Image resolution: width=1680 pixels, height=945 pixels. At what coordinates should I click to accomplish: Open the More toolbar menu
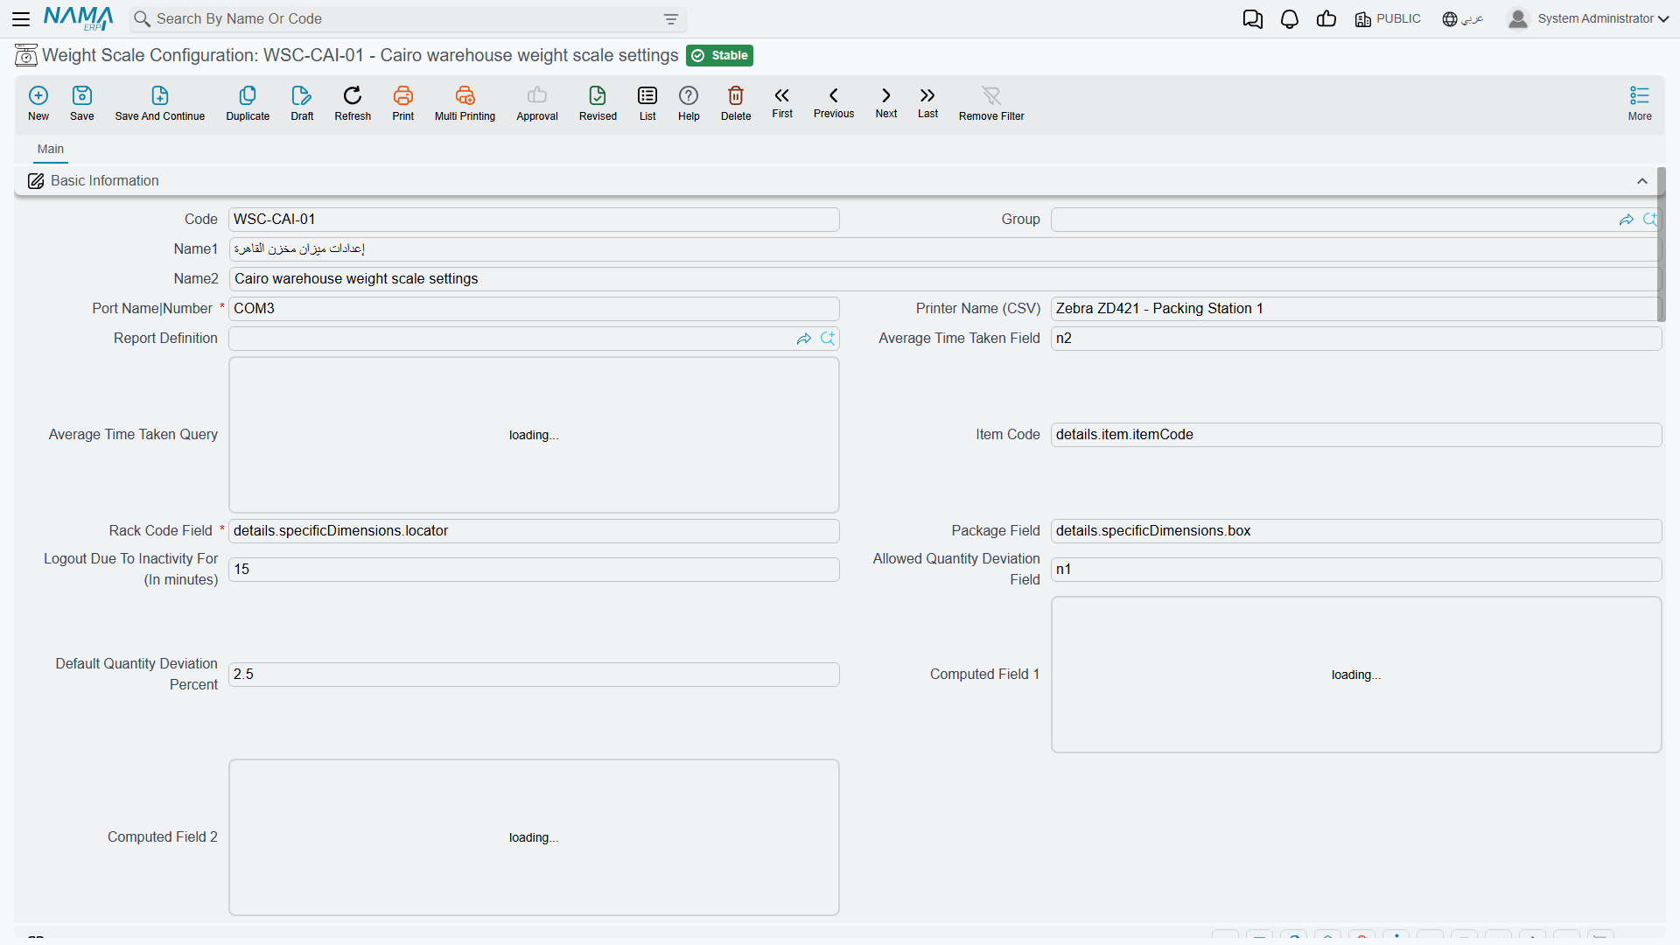click(x=1640, y=103)
